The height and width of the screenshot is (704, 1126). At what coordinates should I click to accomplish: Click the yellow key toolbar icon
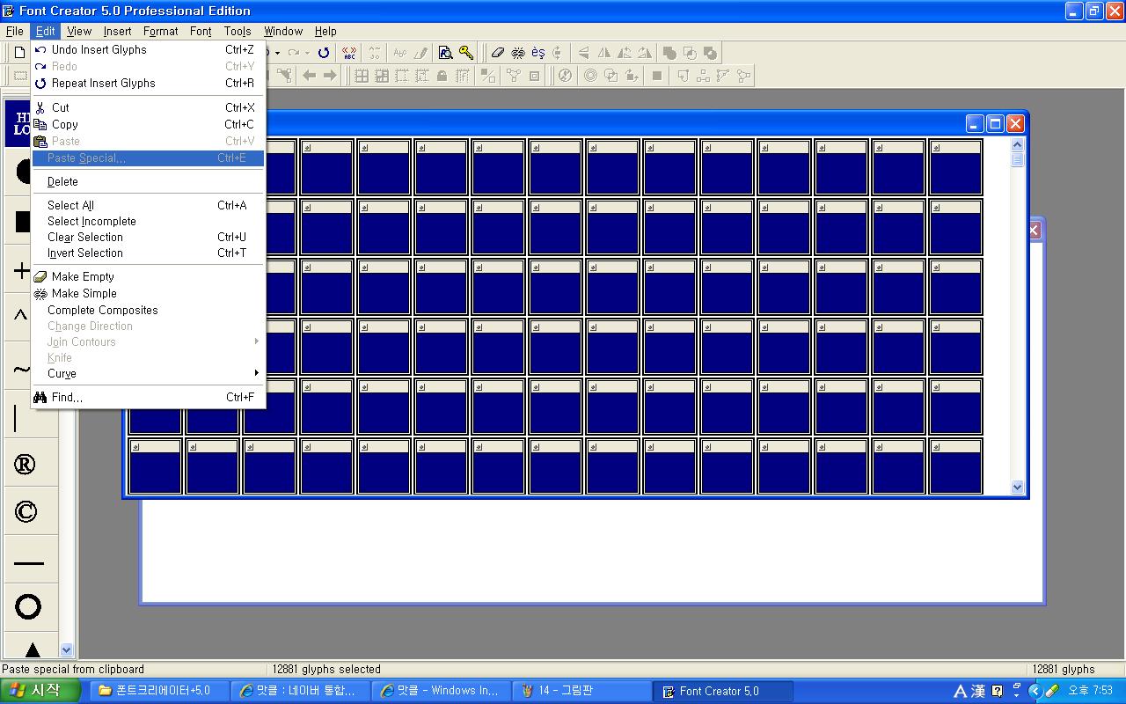pyautogui.click(x=466, y=53)
